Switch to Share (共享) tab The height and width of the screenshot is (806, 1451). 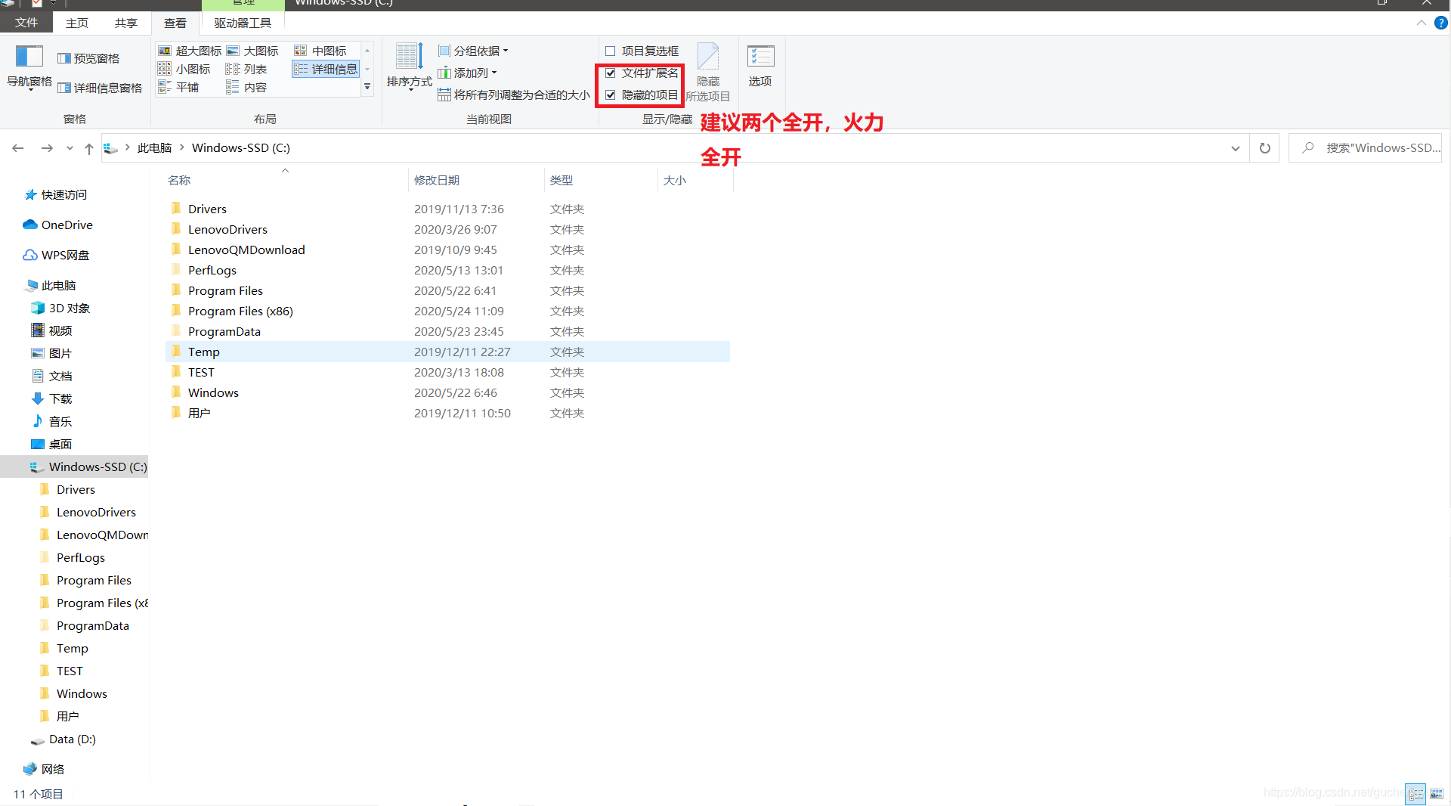(126, 23)
